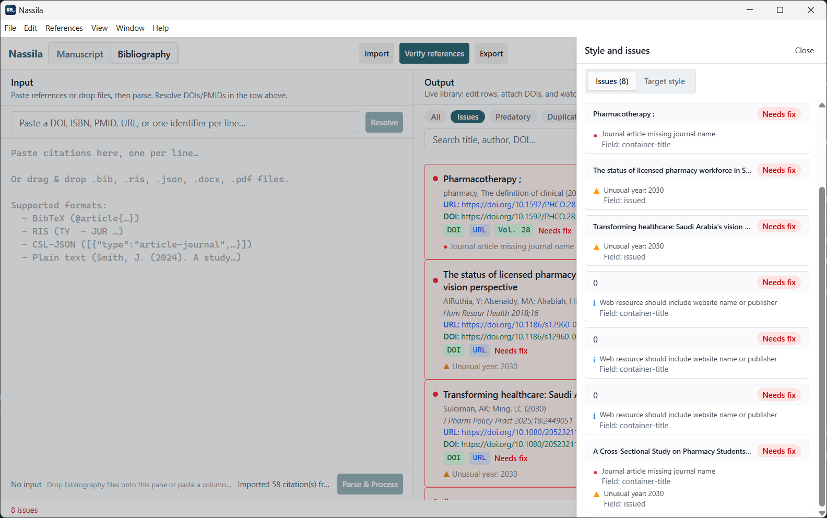Screen dimensions: 827x518
Task: Close the Style and issues panel
Action: 804,51
